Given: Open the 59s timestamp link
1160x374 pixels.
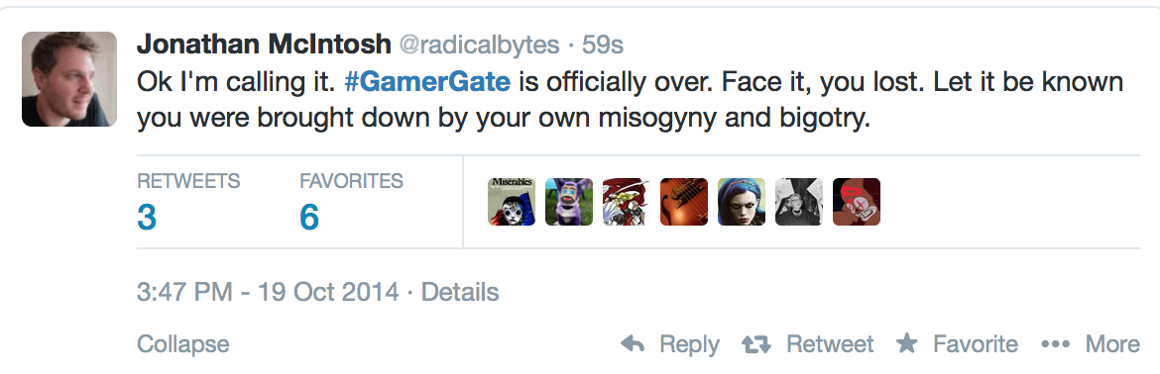Looking at the screenshot, I should point(602,45).
